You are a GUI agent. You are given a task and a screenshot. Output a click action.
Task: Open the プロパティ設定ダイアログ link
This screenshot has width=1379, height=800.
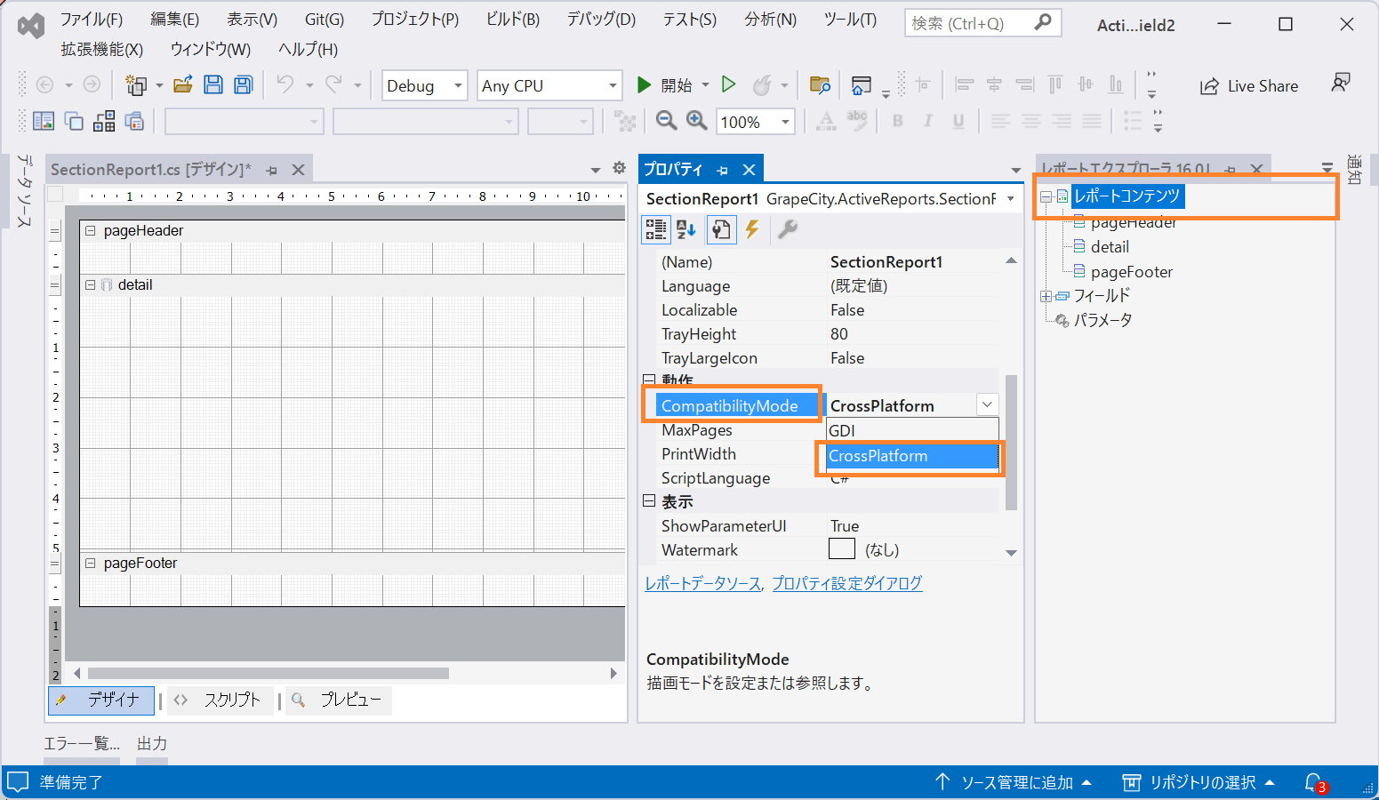pos(846,583)
